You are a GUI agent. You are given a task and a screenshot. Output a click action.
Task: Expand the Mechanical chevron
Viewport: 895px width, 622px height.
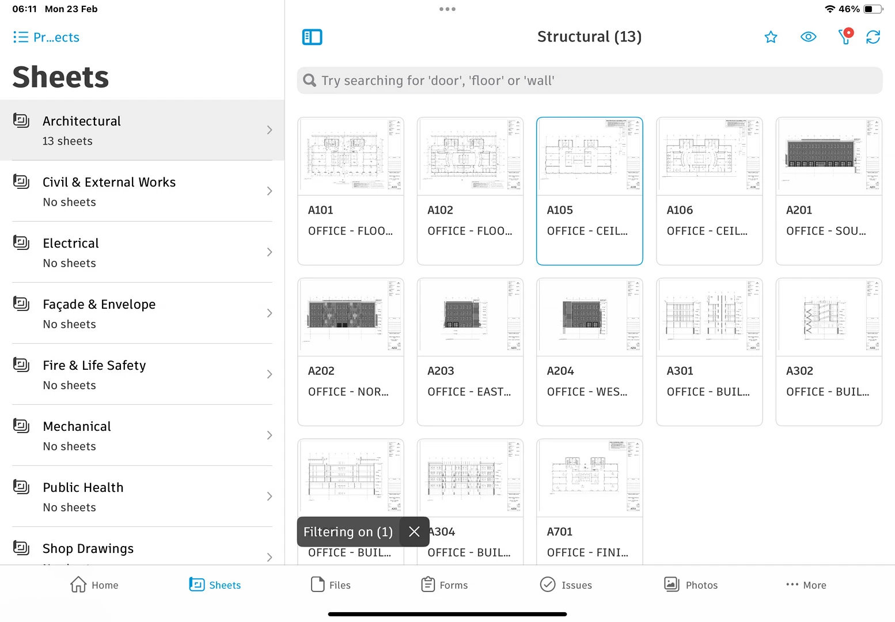pos(269,435)
